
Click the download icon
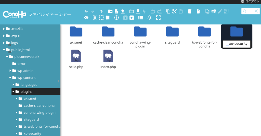[138, 11]
